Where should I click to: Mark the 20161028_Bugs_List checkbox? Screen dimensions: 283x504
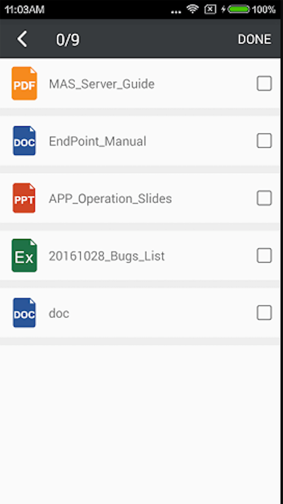point(264,255)
